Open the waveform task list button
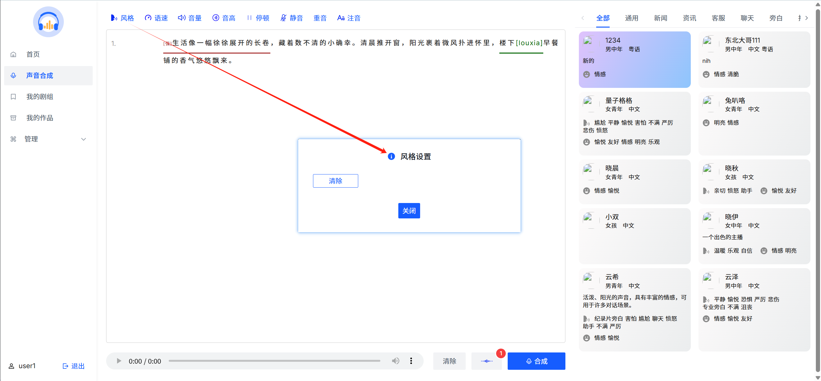The height and width of the screenshot is (381, 821). (x=487, y=361)
